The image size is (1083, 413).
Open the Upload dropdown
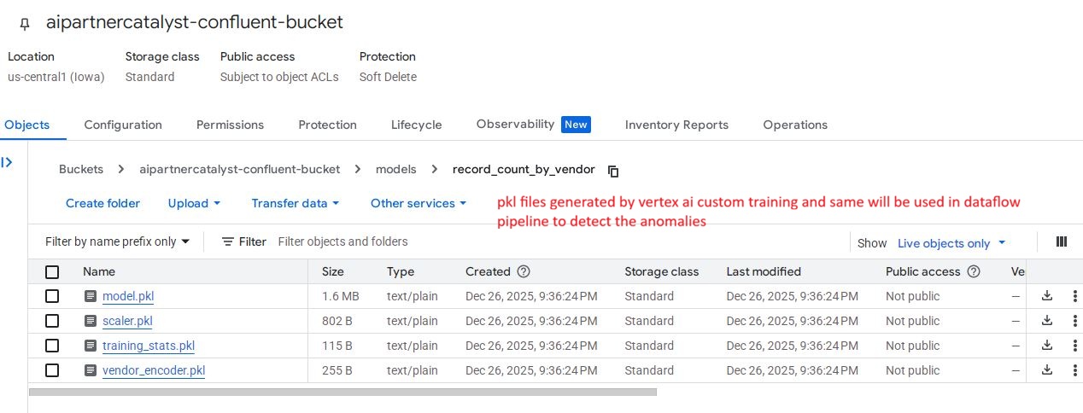[194, 203]
